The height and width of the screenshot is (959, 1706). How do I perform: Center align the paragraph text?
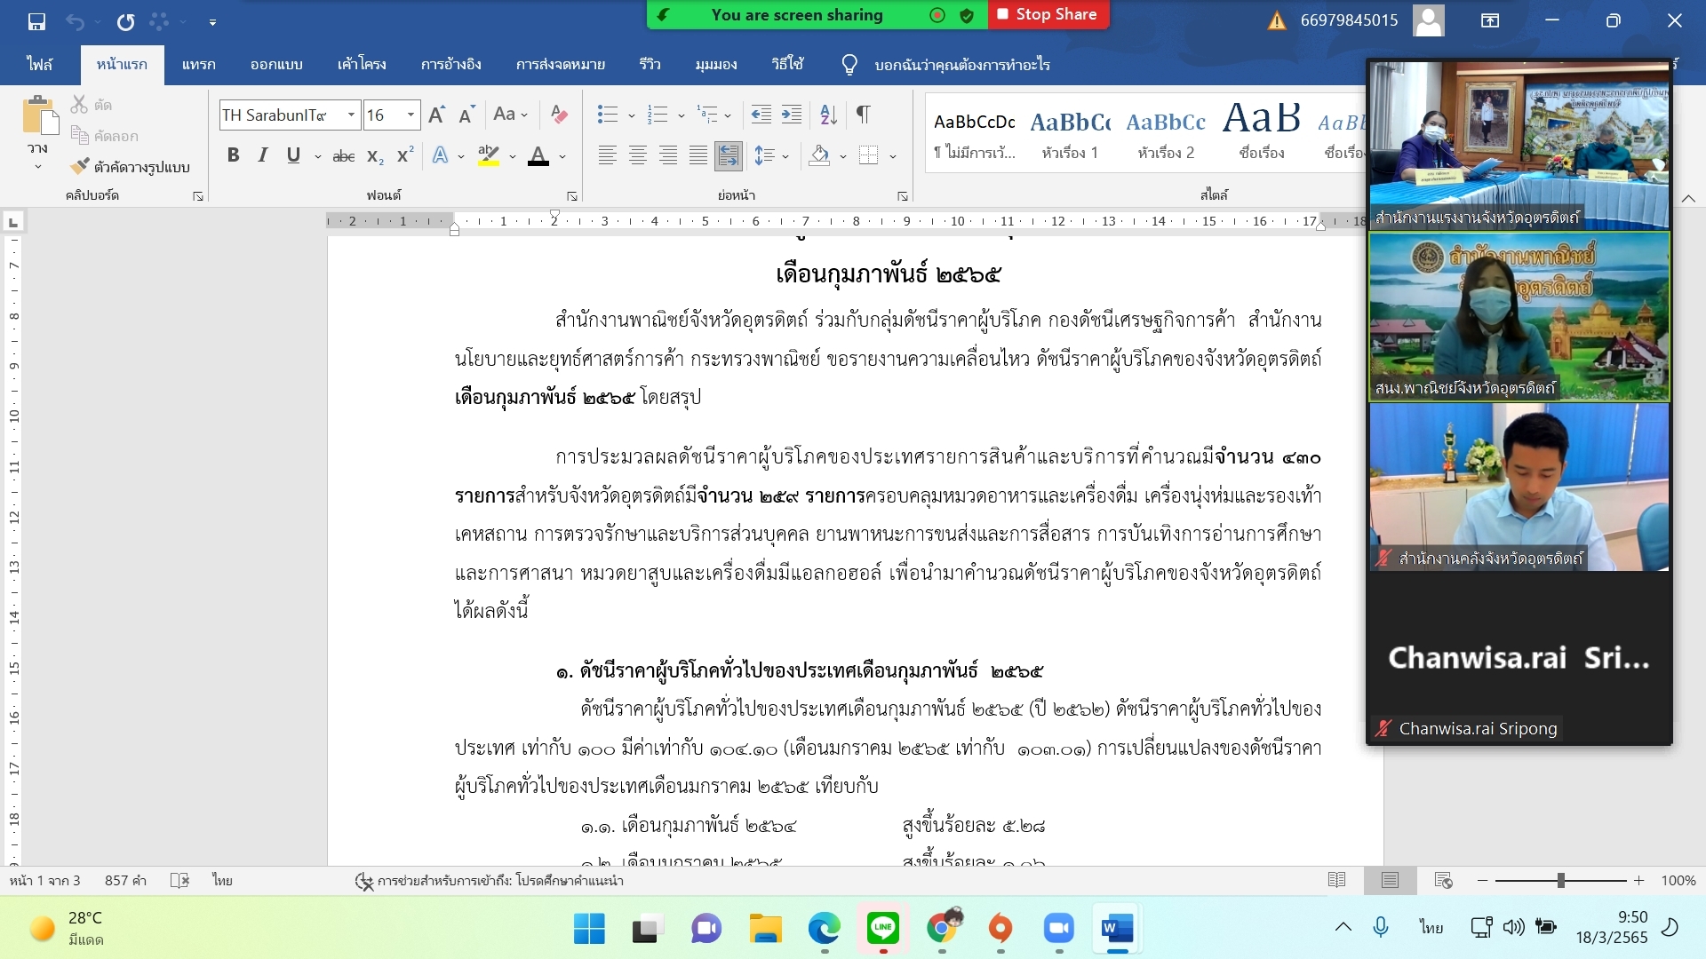637,156
